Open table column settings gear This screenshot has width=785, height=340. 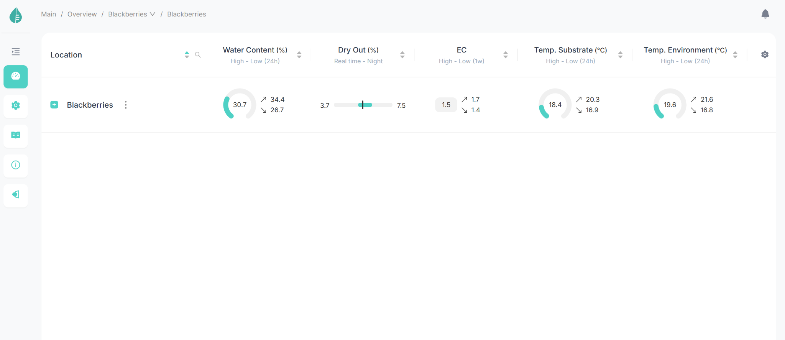click(x=765, y=54)
